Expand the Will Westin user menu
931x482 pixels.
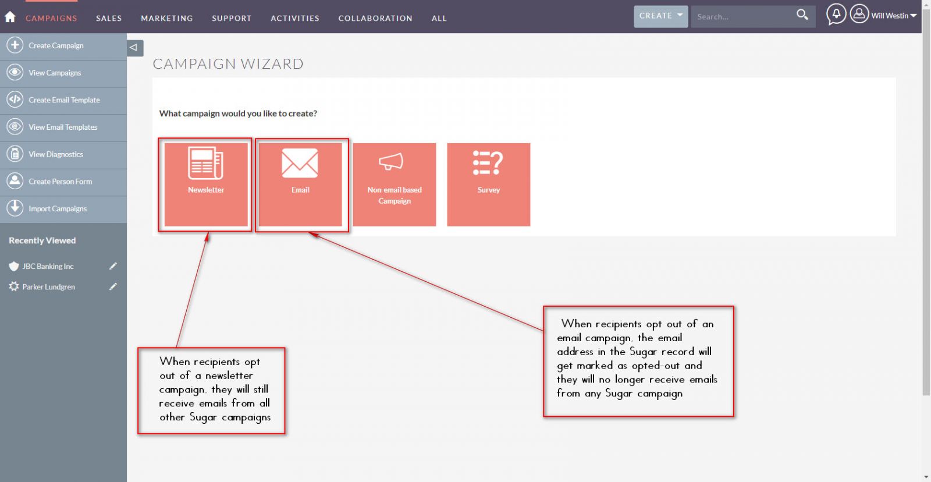894,16
